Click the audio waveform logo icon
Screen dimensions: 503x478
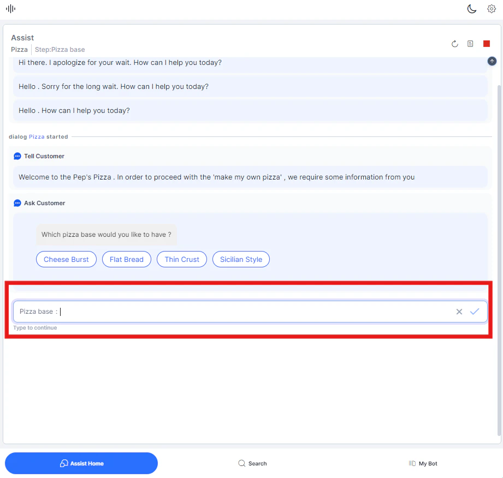tap(10, 9)
